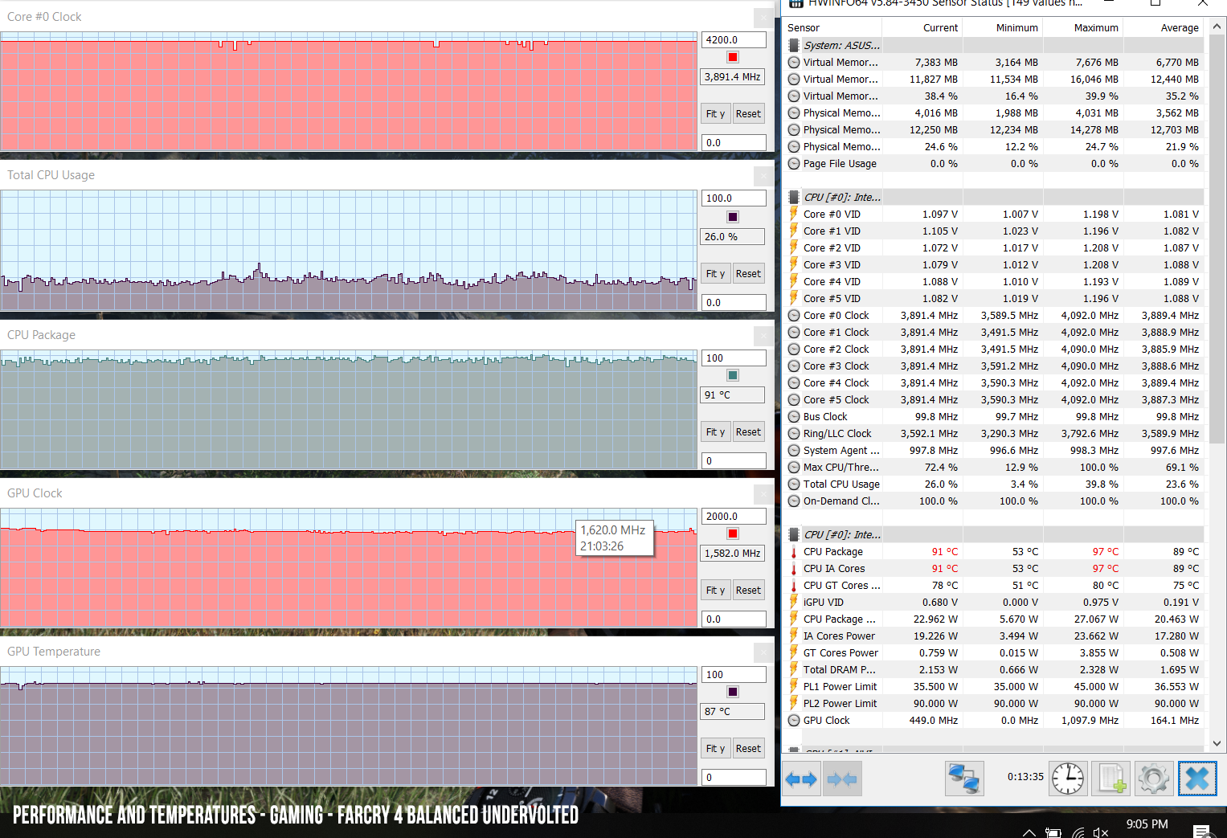
Task: Click the log file add icon
Action: pyautogui.click(x=1111, y=779)
